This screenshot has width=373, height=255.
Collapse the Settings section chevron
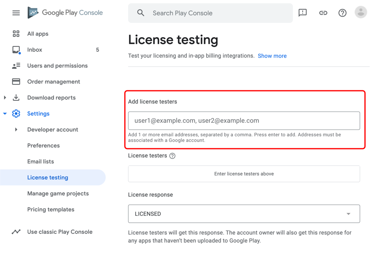(x=4, y=114)
